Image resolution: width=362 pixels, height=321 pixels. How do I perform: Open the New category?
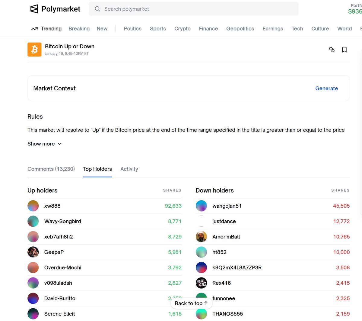(102, 29)
